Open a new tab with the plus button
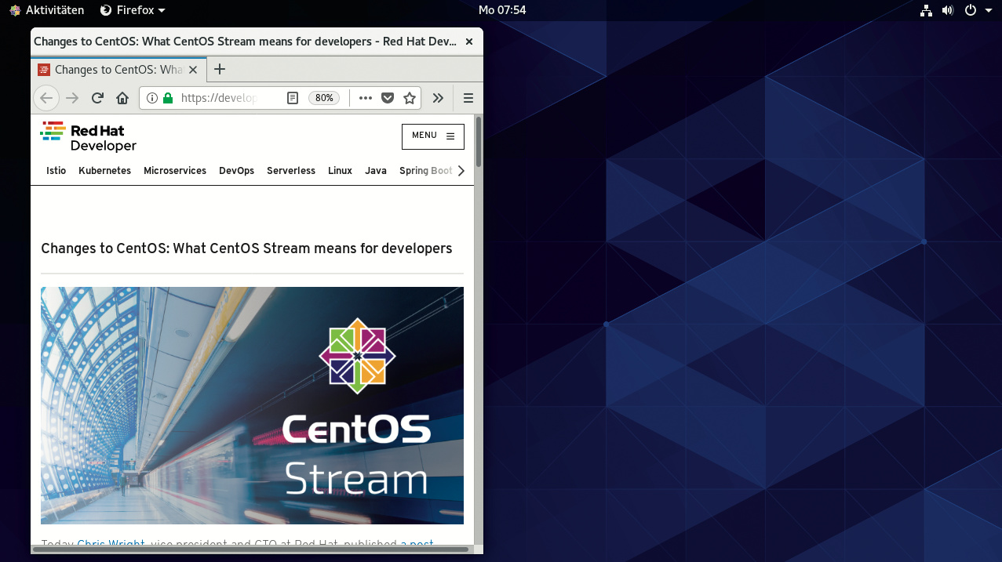Image resolution: width=1002 pixels, height=562 pixels. pyautogui.click(x=220, y=69)
